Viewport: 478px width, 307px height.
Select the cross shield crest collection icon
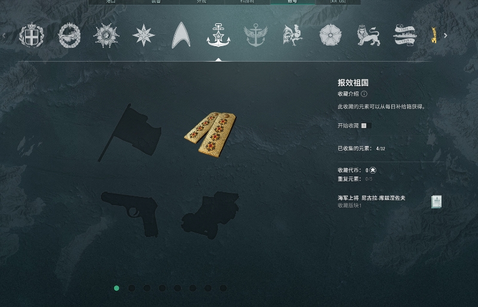point(32,35)
